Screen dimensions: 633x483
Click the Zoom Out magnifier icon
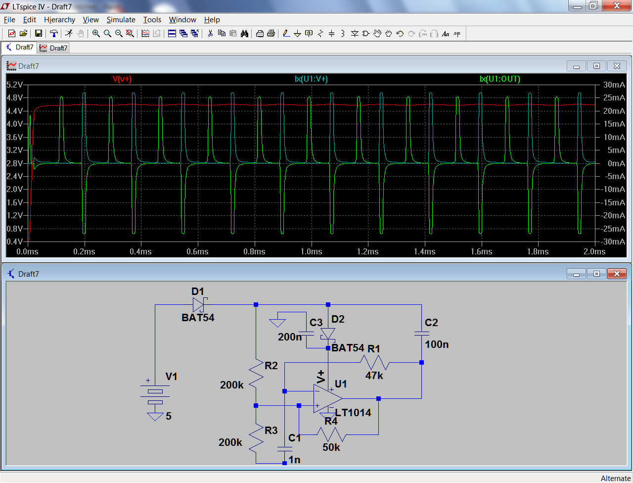point(119,33)
